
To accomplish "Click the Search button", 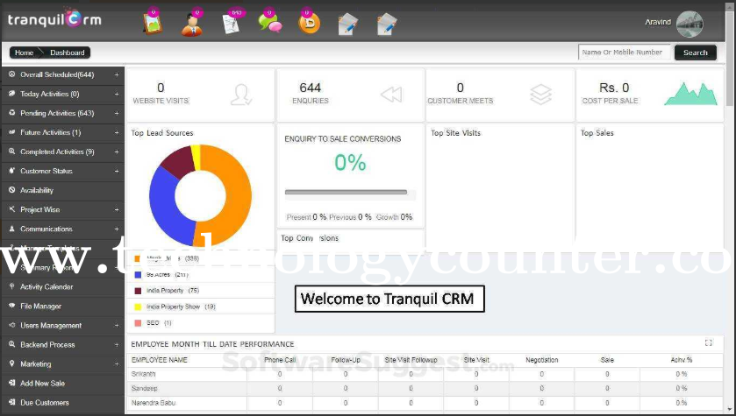I will [695, 53].
